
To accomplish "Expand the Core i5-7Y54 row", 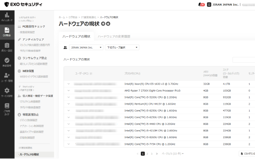I will 69,144.
